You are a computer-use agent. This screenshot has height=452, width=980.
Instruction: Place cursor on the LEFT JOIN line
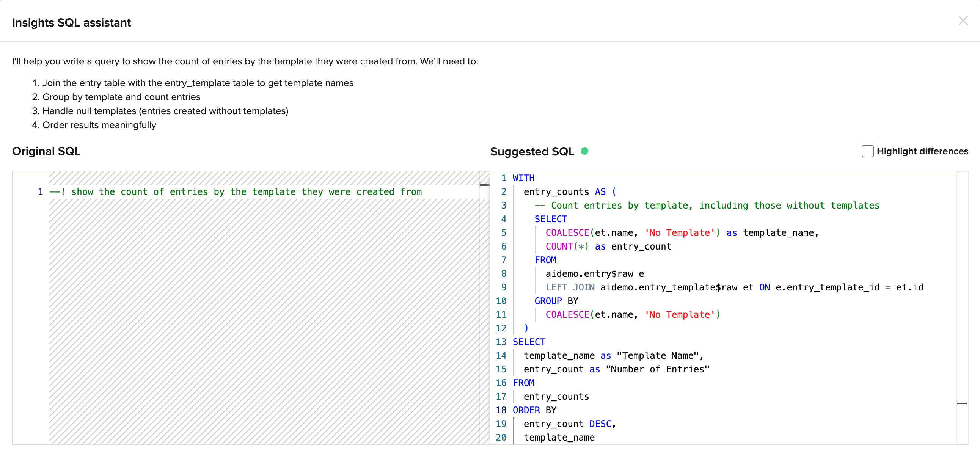pyautogui.click(x=723, y=287)
